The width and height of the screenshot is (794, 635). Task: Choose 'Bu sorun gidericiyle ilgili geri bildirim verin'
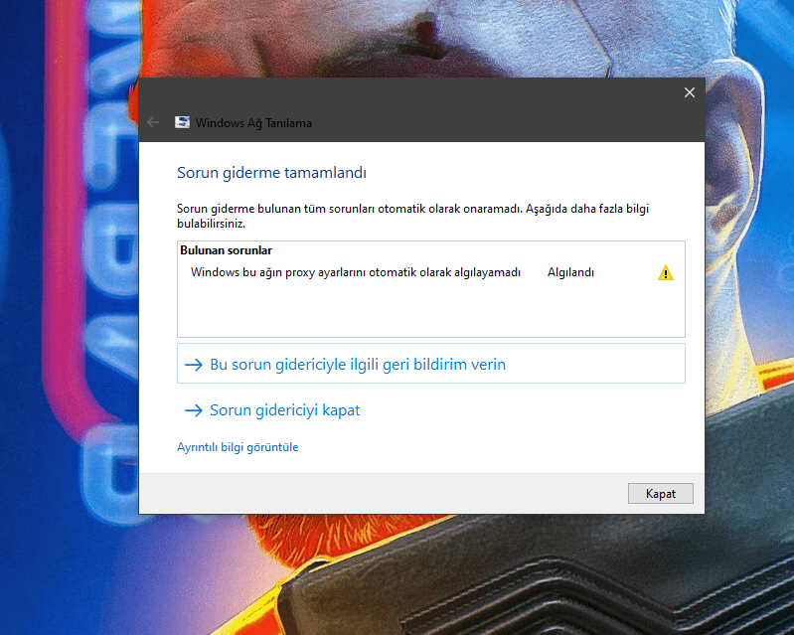[431, 364]
